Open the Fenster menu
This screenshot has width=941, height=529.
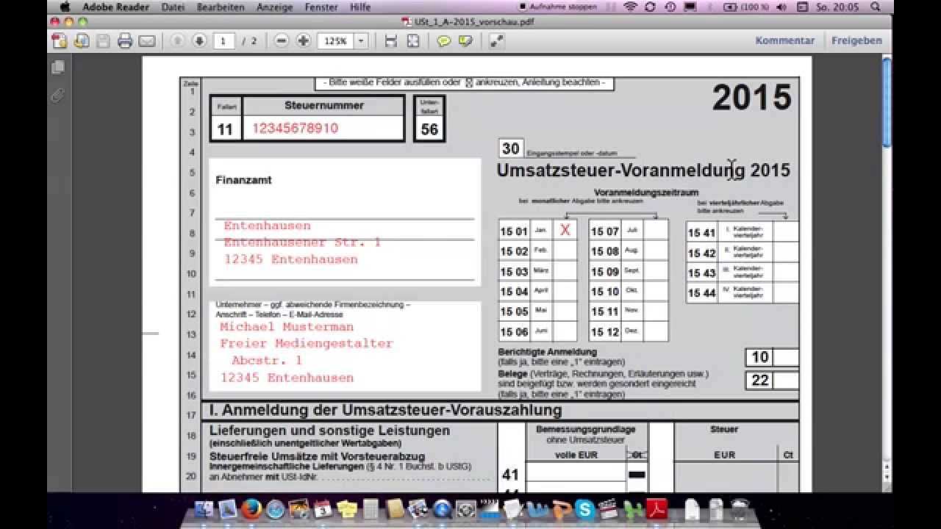[x=322, y=7]
